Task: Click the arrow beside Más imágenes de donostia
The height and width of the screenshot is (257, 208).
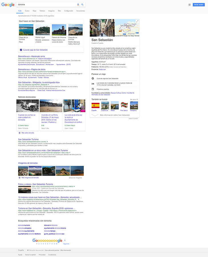Action: (x=19, y=178)
